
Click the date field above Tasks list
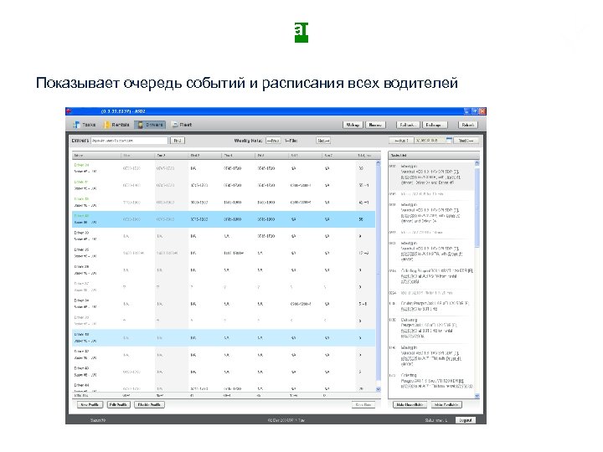430,141
